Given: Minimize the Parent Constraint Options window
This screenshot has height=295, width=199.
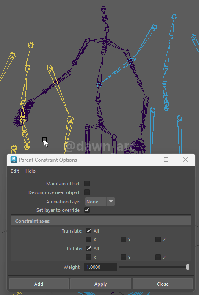Looking at the screenshot, I should (x=147, y=160).
